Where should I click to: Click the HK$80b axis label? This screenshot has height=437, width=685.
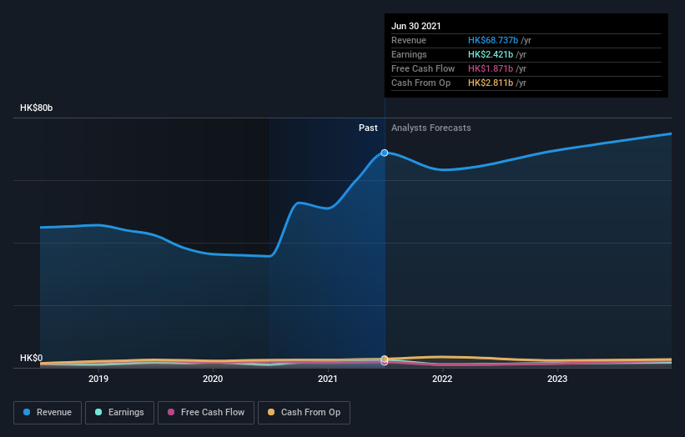pos(36,108)
